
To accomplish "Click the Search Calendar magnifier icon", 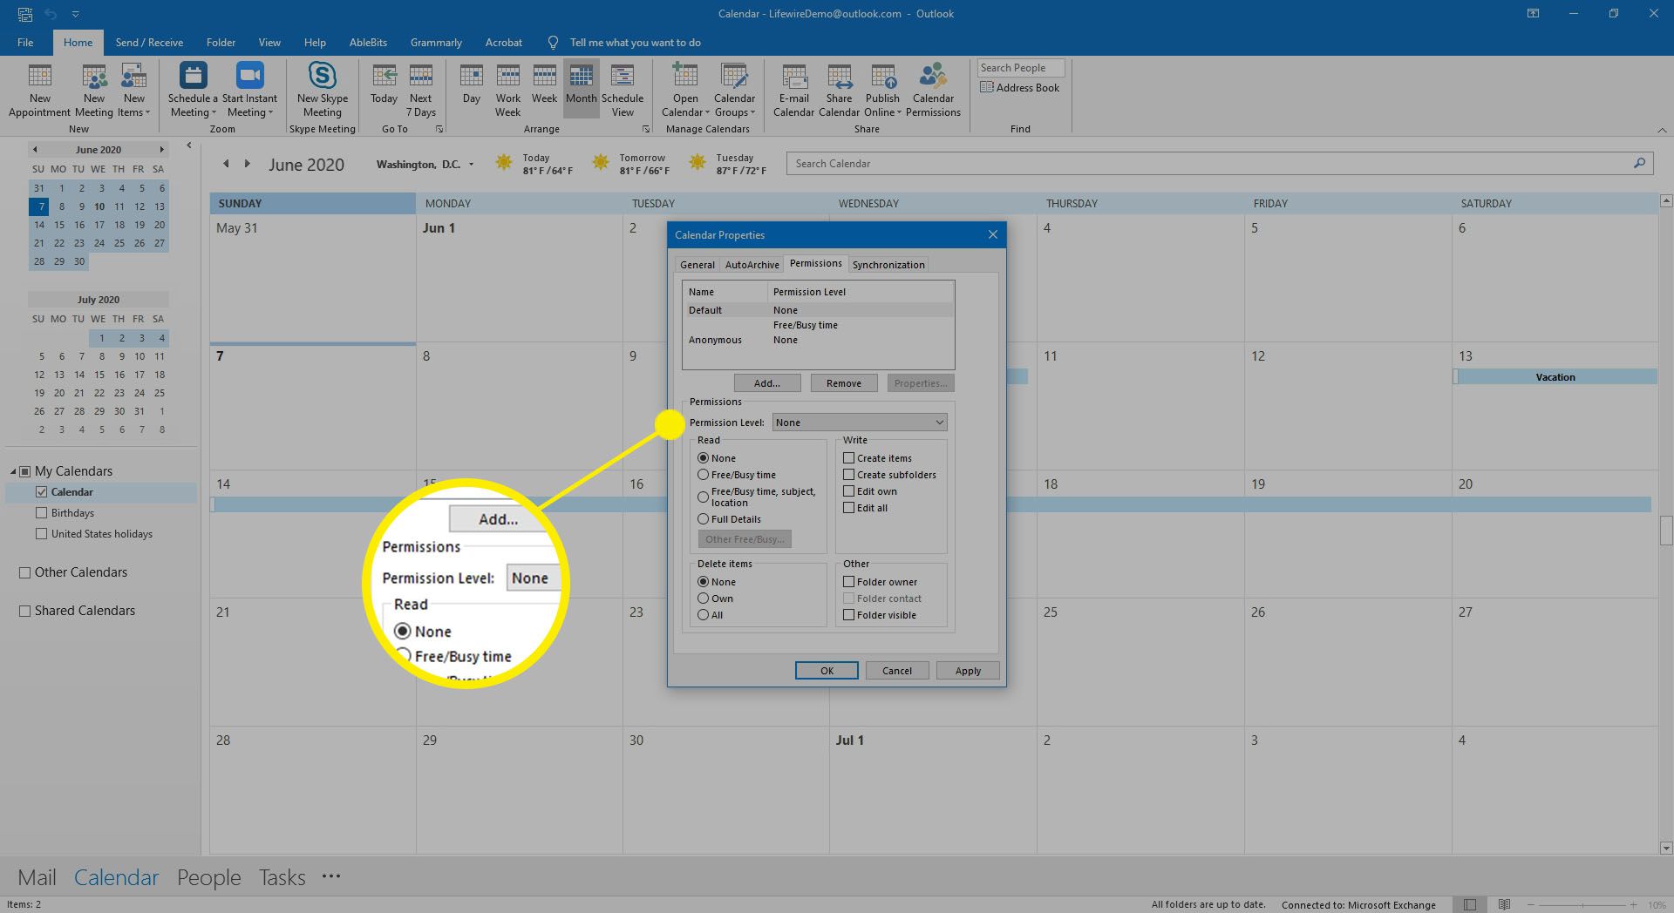I will (1639, 163).
